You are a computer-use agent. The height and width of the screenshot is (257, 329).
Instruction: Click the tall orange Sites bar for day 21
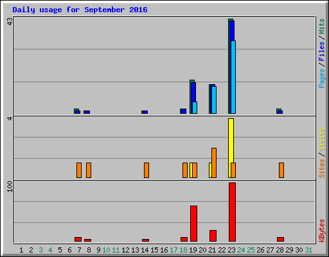point(214,163)
